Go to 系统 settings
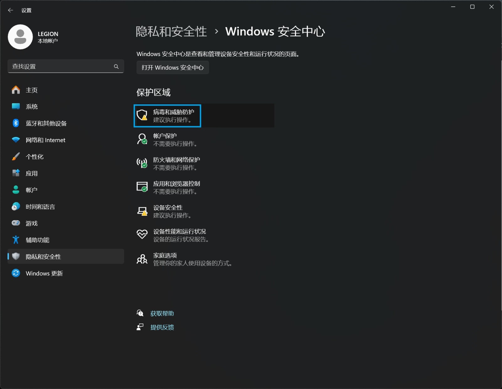 pos(66,106)
